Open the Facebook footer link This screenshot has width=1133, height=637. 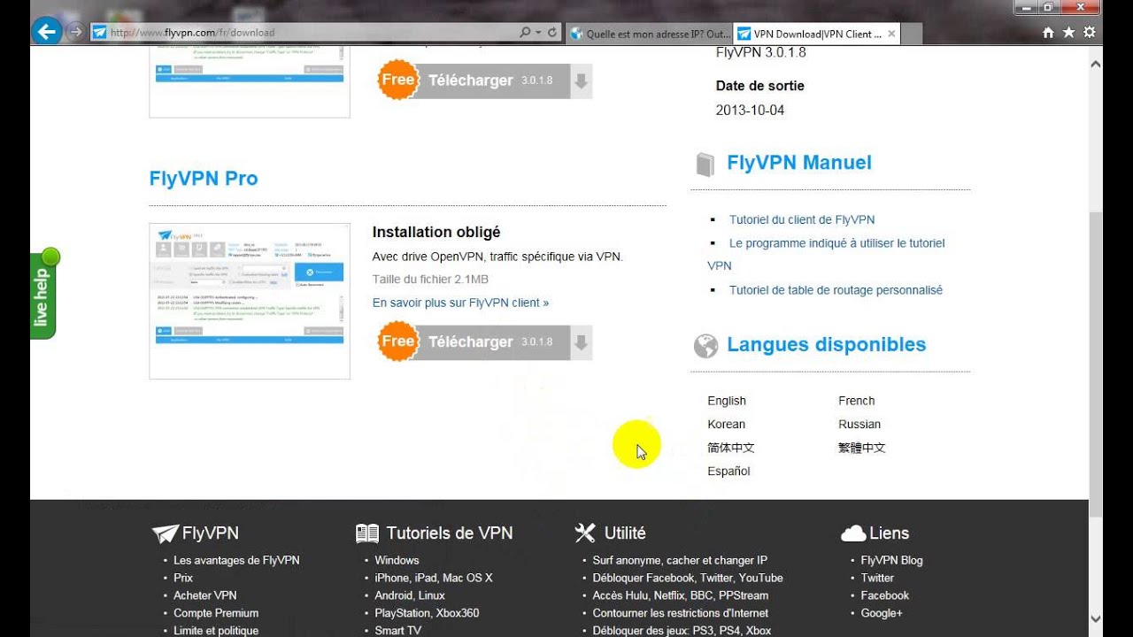[885, 595]
